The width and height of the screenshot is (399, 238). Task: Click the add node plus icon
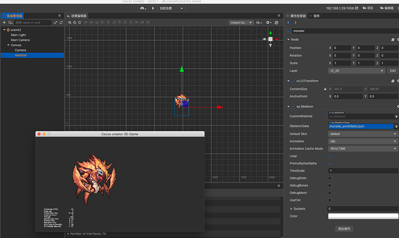pos(4,23)
